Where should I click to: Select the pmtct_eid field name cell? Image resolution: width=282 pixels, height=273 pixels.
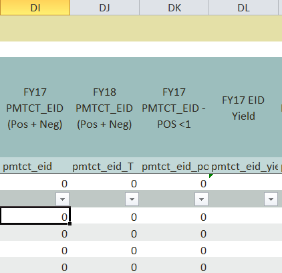coord(35,166)
